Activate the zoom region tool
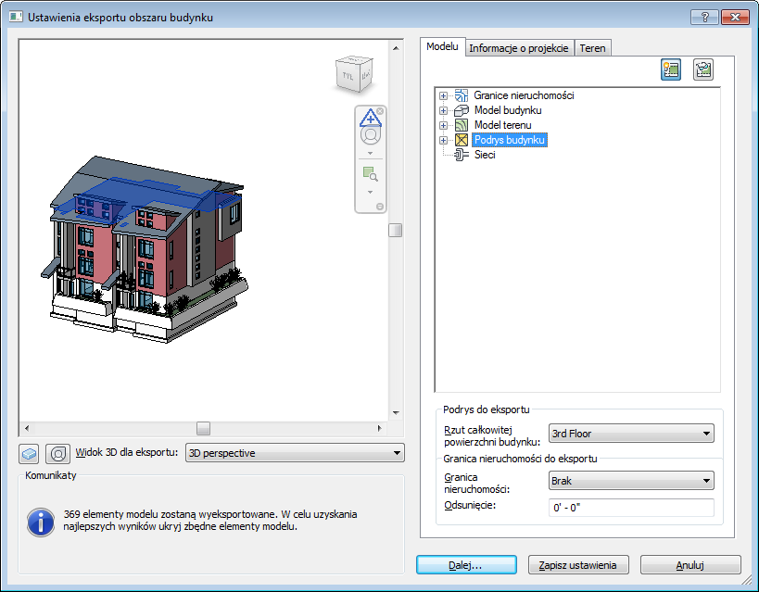Viewport: 759px width, 592px height. [371, 174]
